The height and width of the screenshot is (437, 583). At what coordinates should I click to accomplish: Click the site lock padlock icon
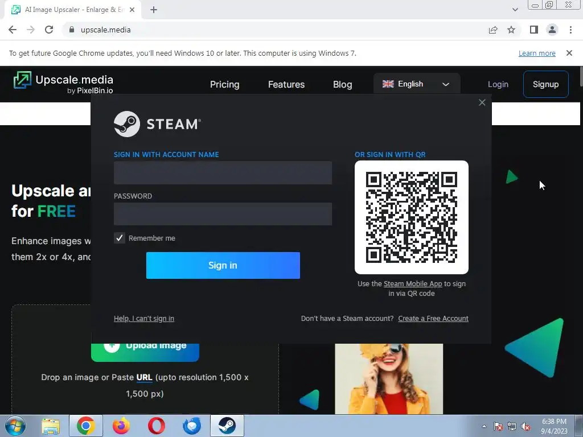[x=72, y=30]
